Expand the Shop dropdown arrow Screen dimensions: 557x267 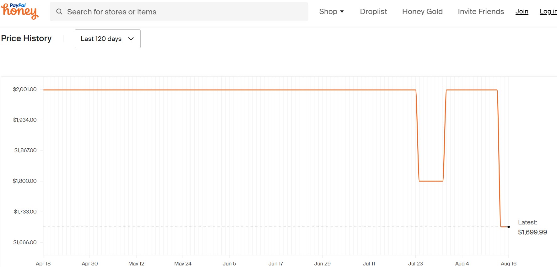[x=342, y=12]
